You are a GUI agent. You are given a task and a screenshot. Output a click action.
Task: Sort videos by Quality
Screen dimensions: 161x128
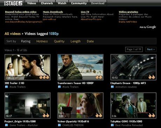click(x=59, y=41)
